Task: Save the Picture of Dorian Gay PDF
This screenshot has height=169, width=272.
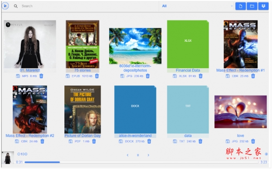Action: [71, 141]
